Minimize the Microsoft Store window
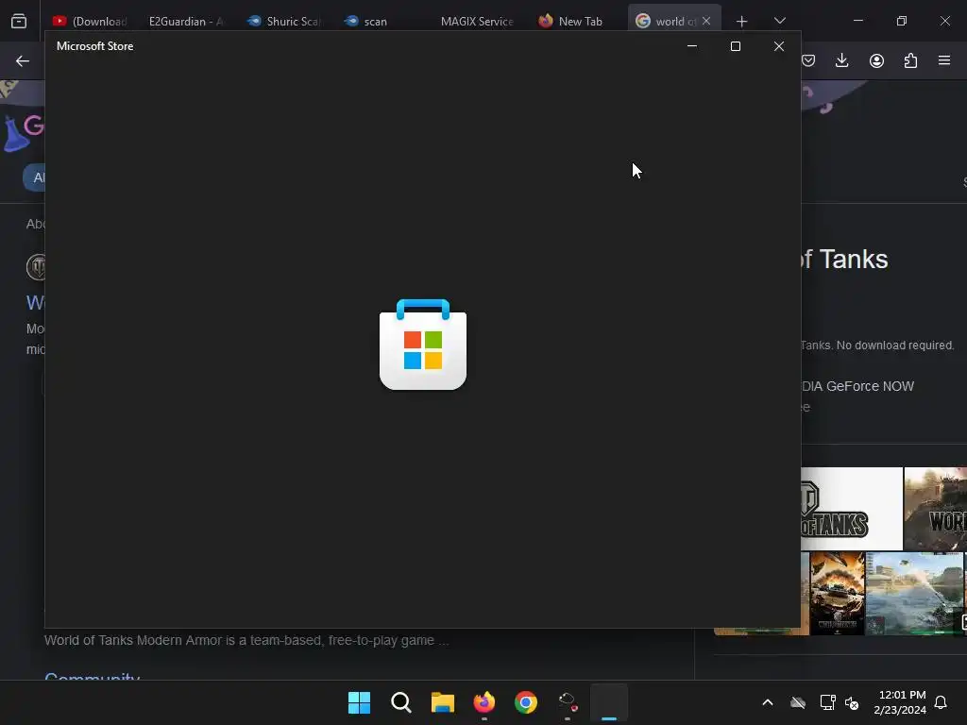 click(692, 46)
